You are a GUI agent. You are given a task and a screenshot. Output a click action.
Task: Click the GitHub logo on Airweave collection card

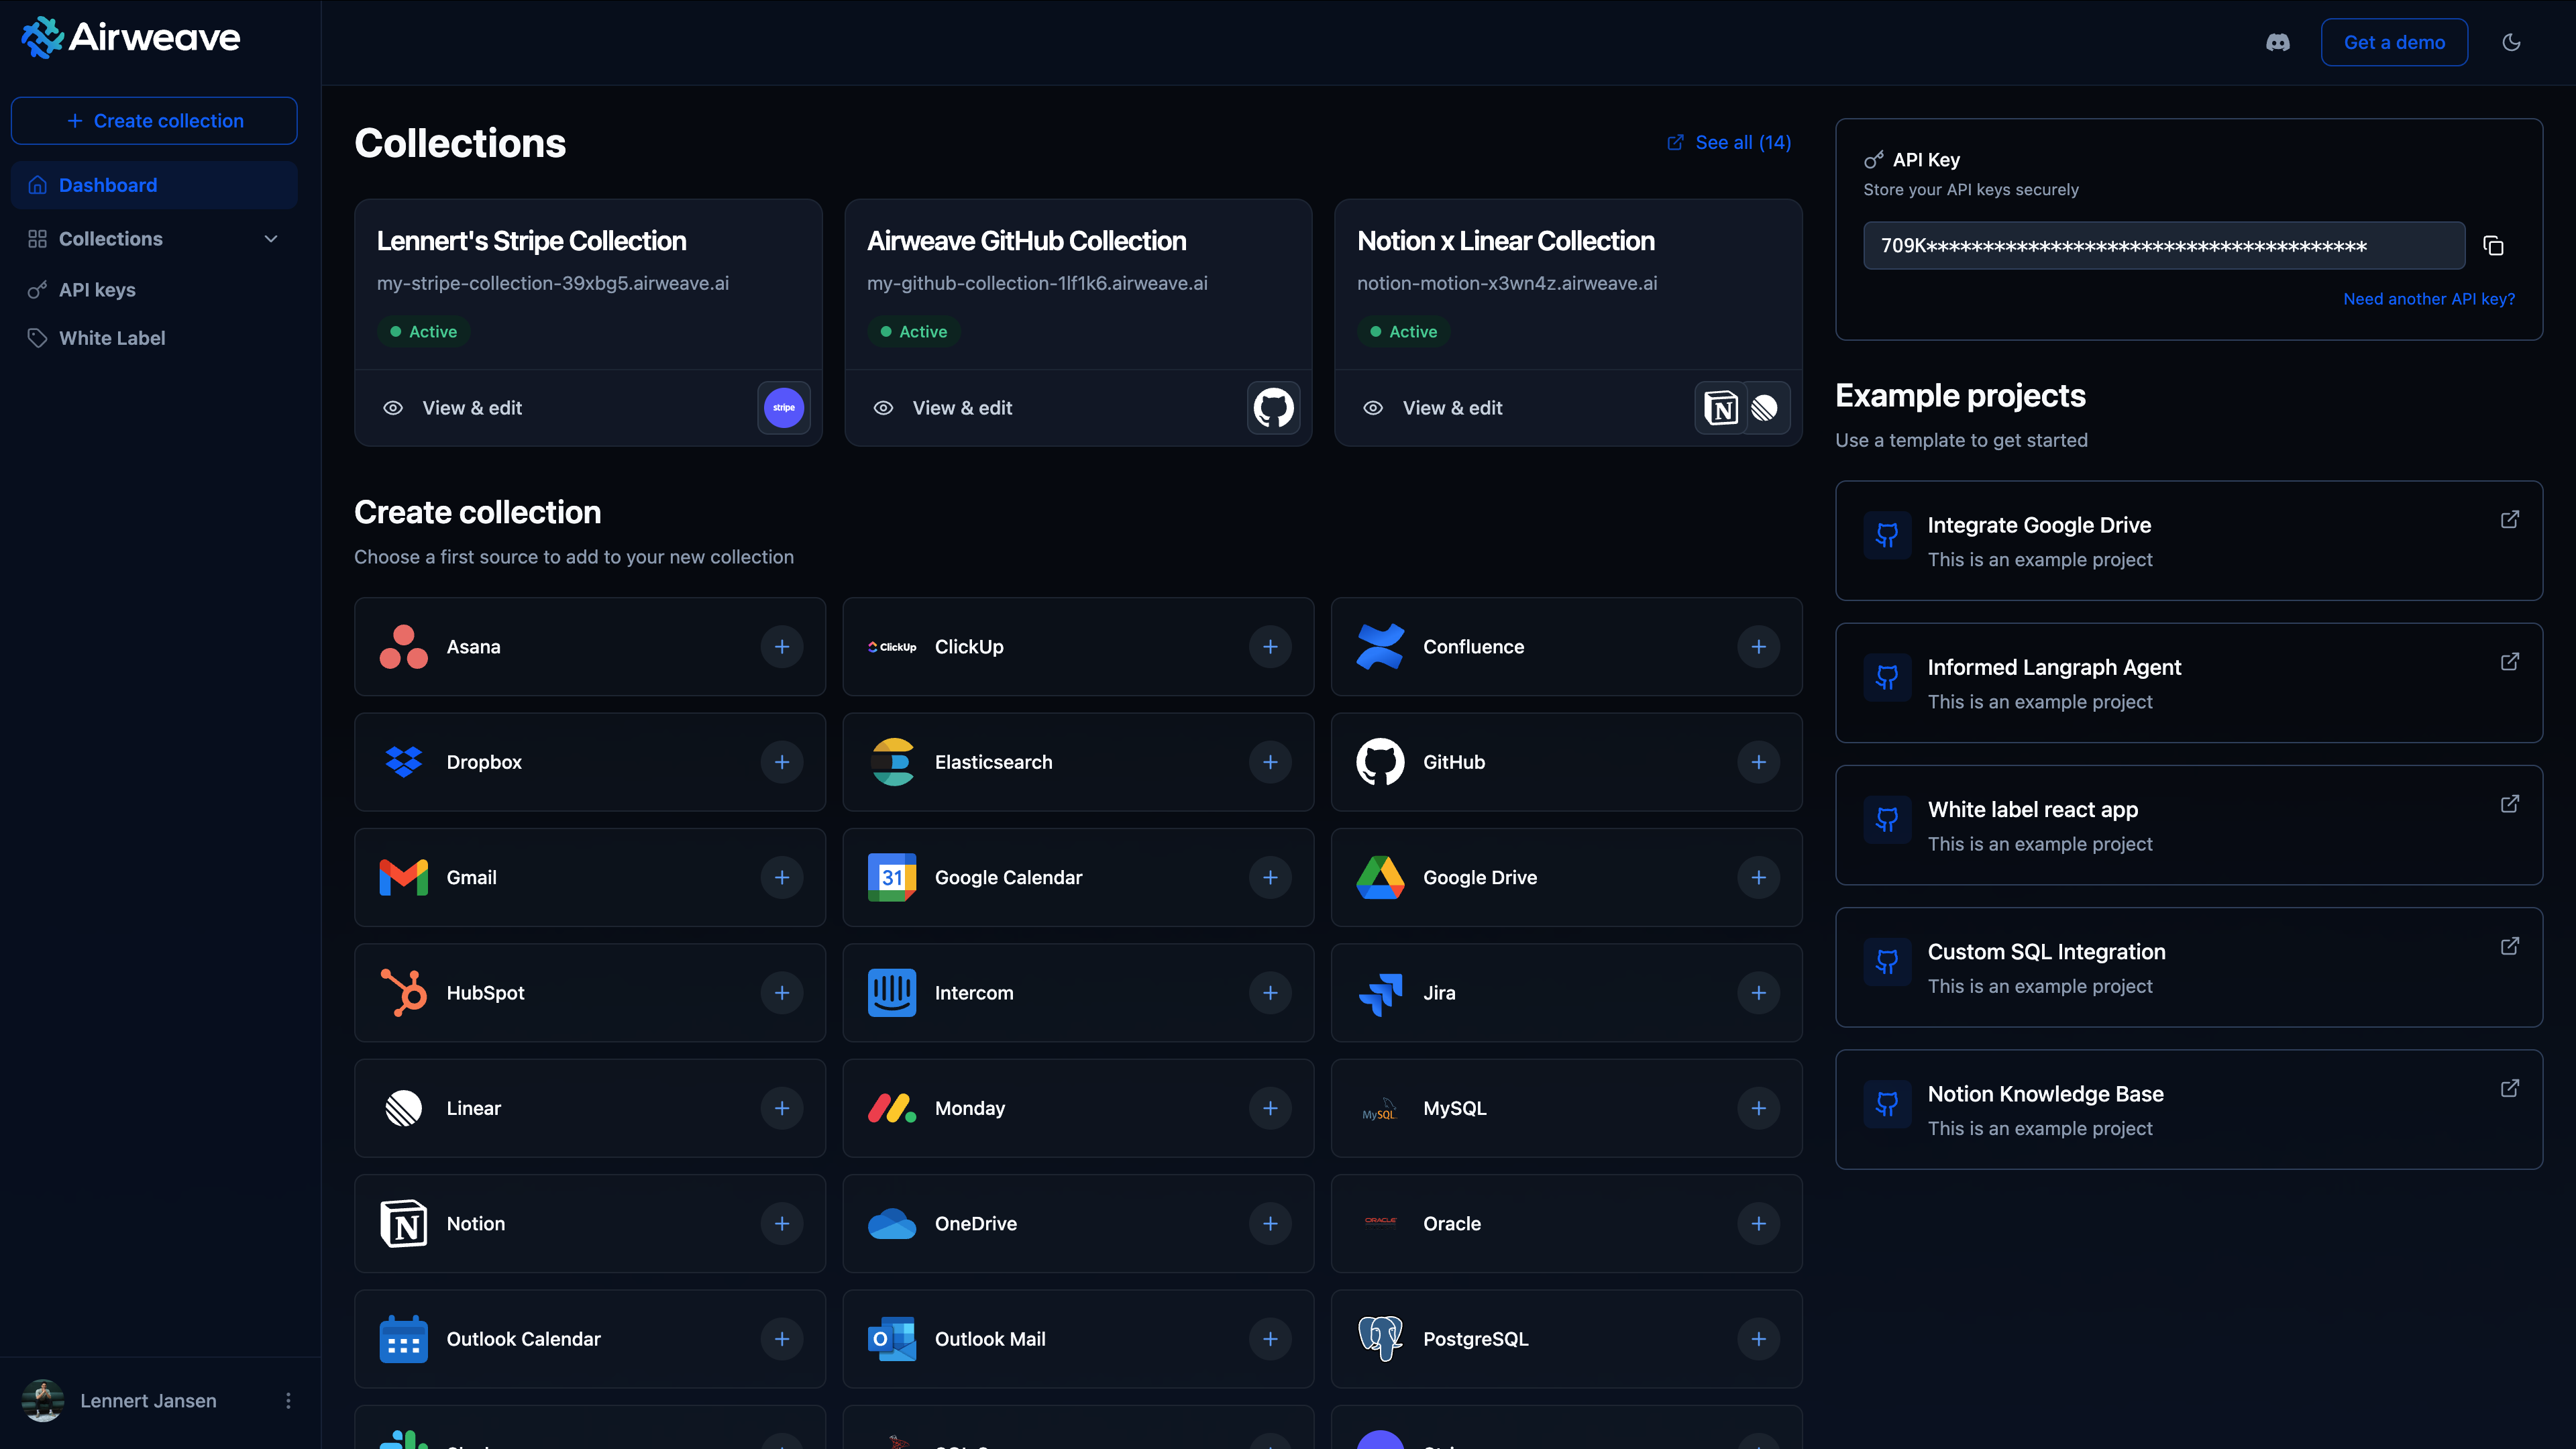1273,408
